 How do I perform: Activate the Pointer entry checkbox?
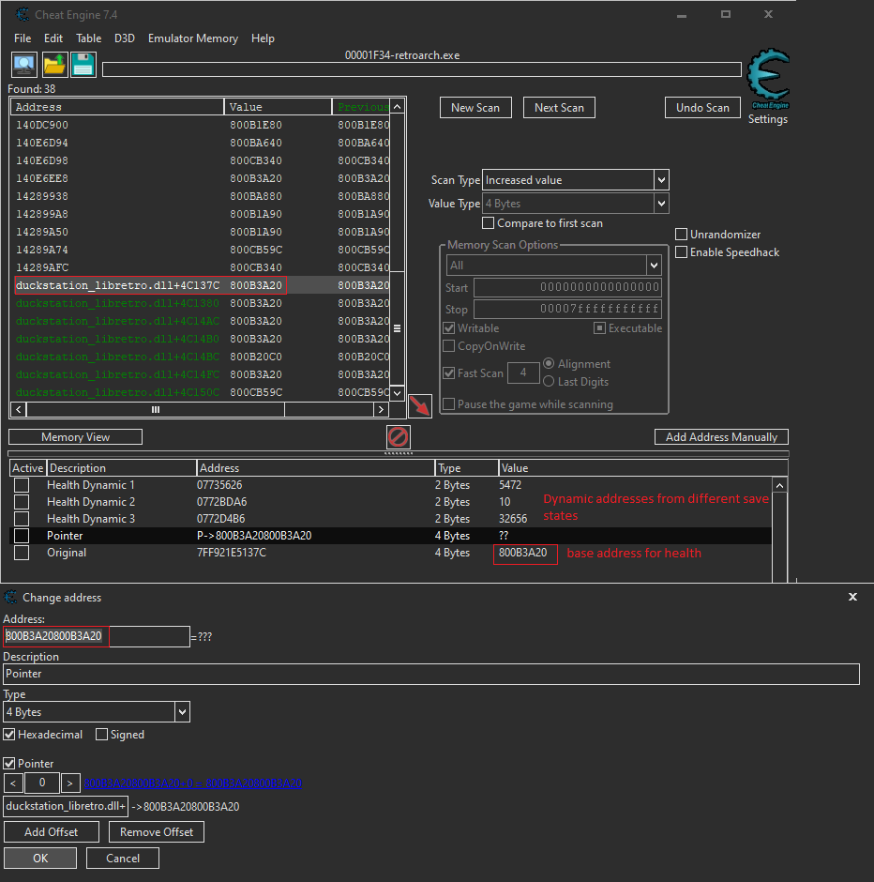click(22, 536)
